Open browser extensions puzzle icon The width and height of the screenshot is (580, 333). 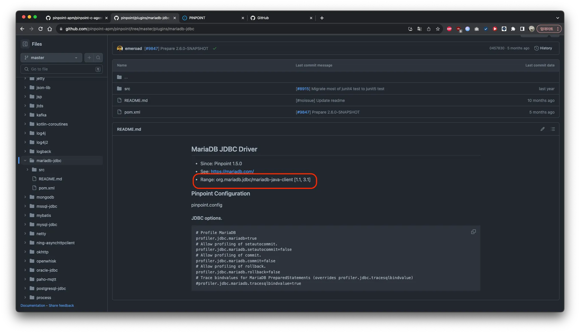coord(513,29)
